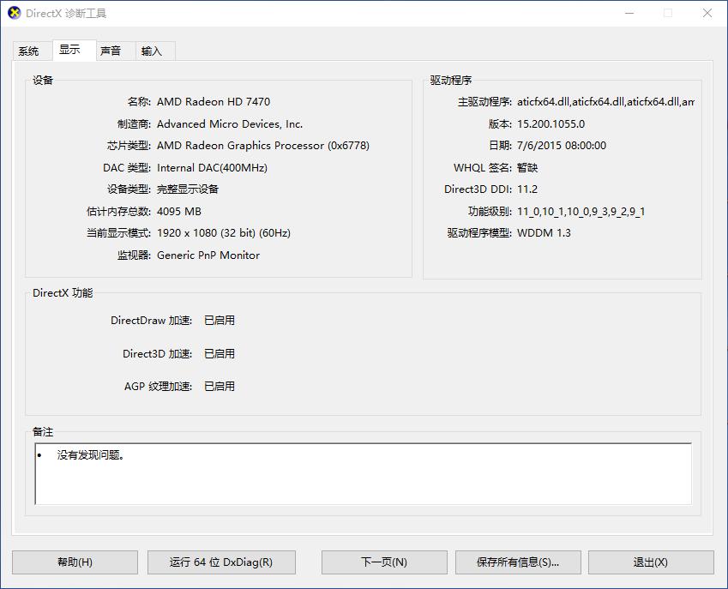Click the 名称: label

(x=139, y=102)
